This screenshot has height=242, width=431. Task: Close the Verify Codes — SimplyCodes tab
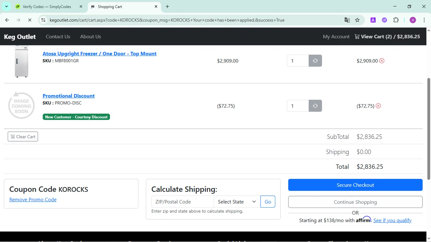81,7
